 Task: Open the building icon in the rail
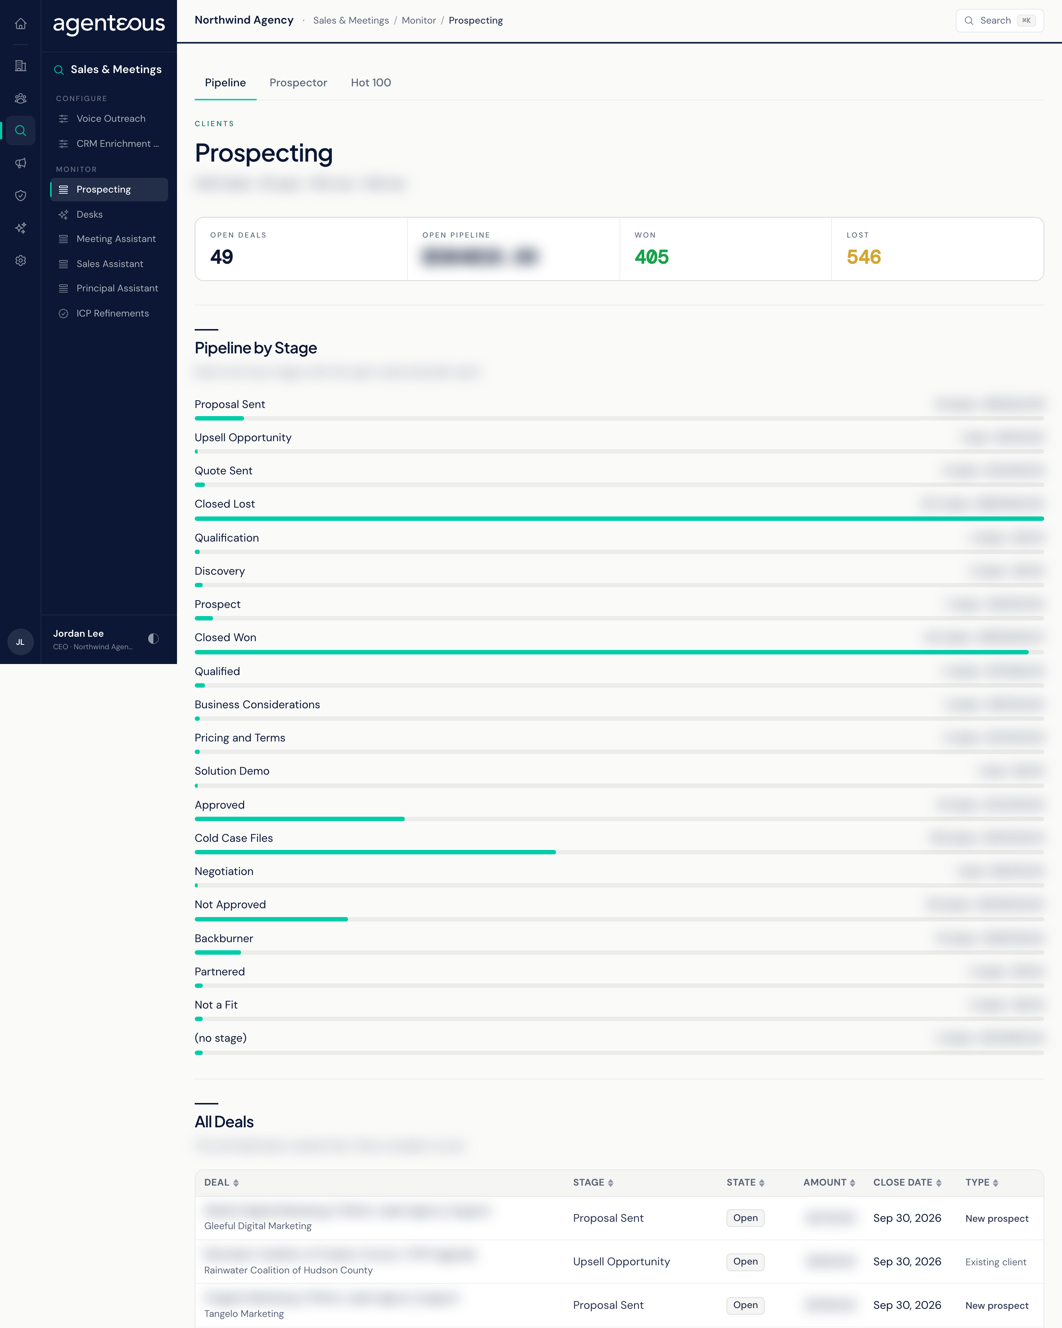pos(20,65)
